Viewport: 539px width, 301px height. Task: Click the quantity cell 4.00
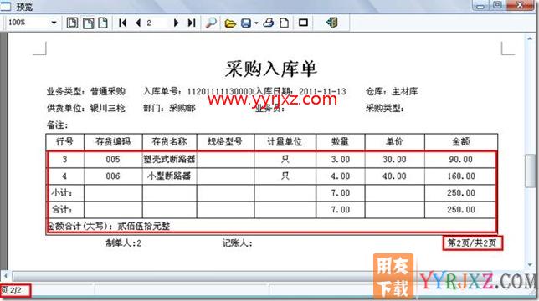tap(340, 176)
